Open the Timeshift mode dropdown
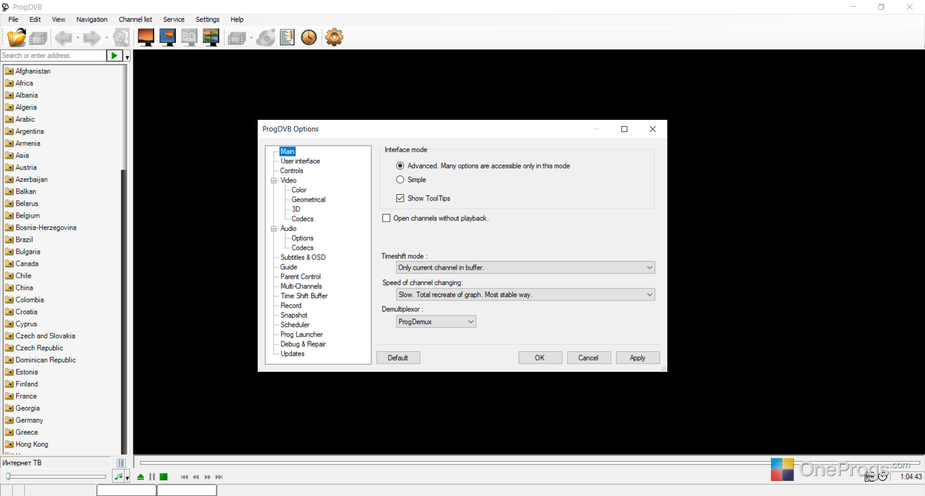 [525, 268]
